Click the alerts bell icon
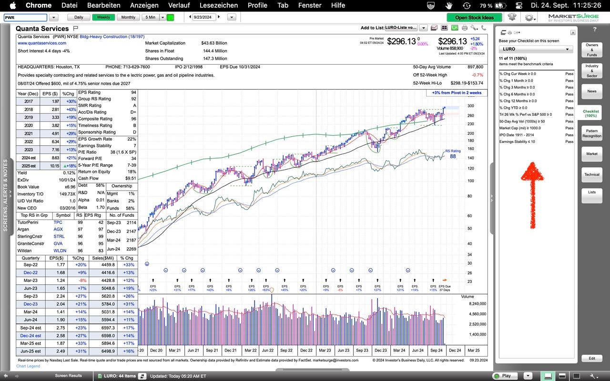Viewport: 610px width, 381px height. [512, 17]
